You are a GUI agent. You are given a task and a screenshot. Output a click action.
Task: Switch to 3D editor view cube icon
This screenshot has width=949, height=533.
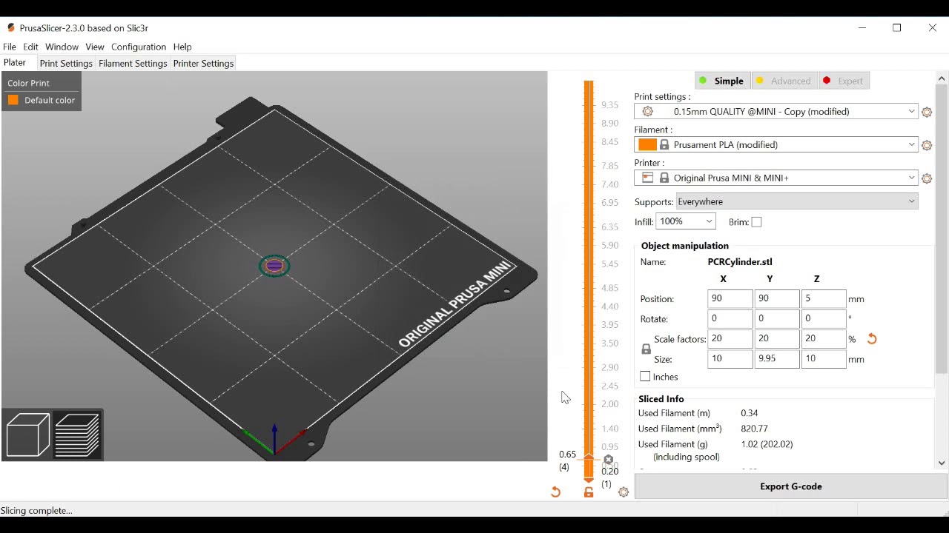[27, 435]
